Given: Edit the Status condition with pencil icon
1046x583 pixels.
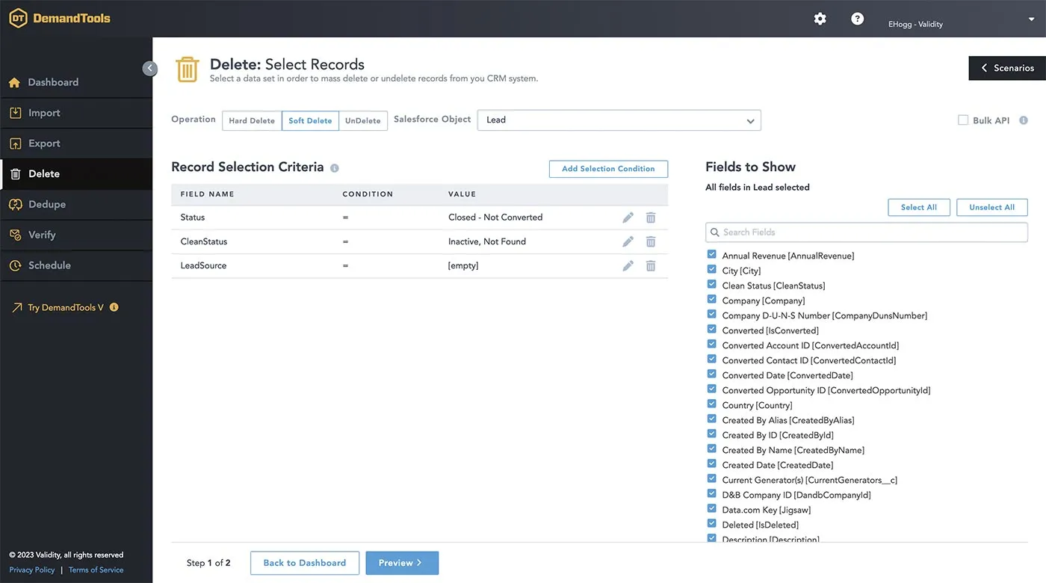Looking at the screenshot, I should [628, 218].
